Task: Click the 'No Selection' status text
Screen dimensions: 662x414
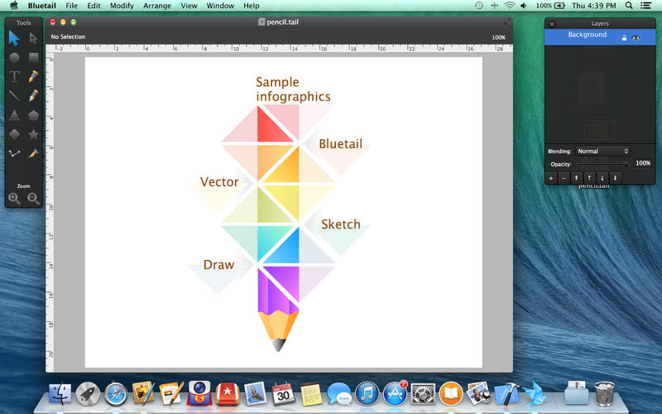Action: pyautogui.click(x=68, y=36)
